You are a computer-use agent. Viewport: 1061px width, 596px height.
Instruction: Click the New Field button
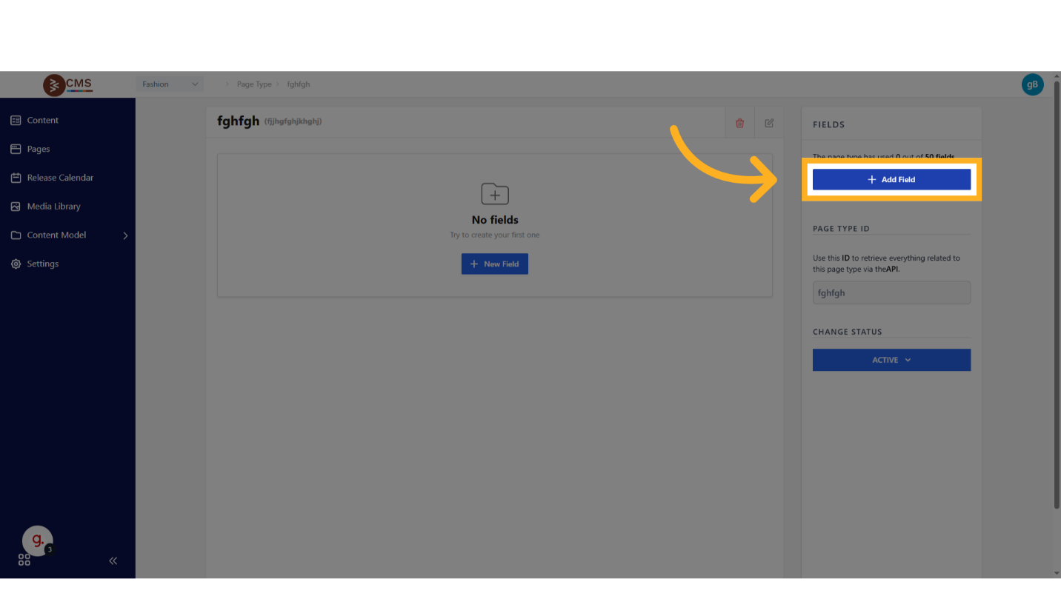495,264
